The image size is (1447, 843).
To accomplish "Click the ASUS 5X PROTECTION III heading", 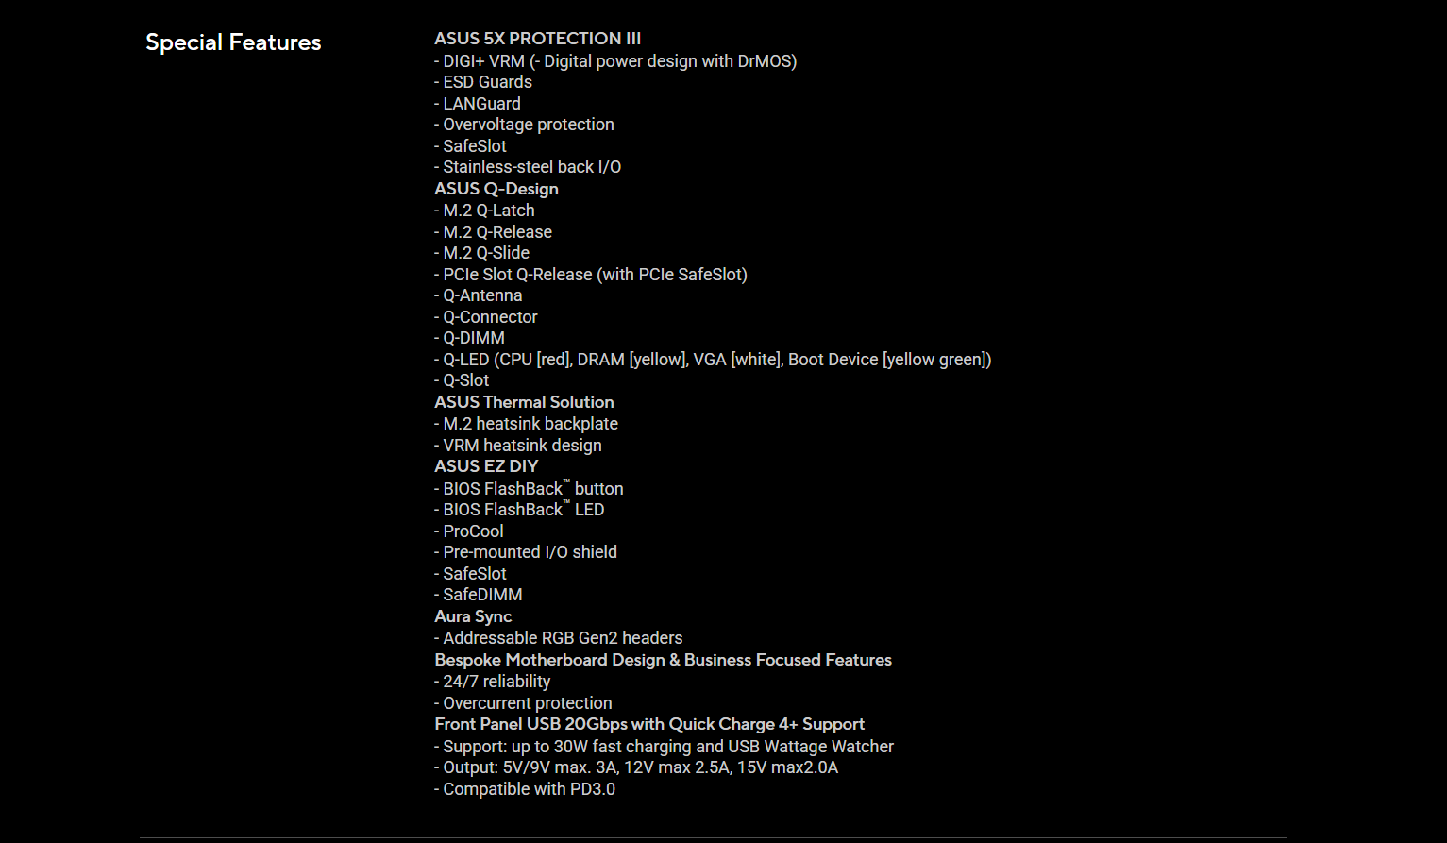I will (x=537, y=39).
